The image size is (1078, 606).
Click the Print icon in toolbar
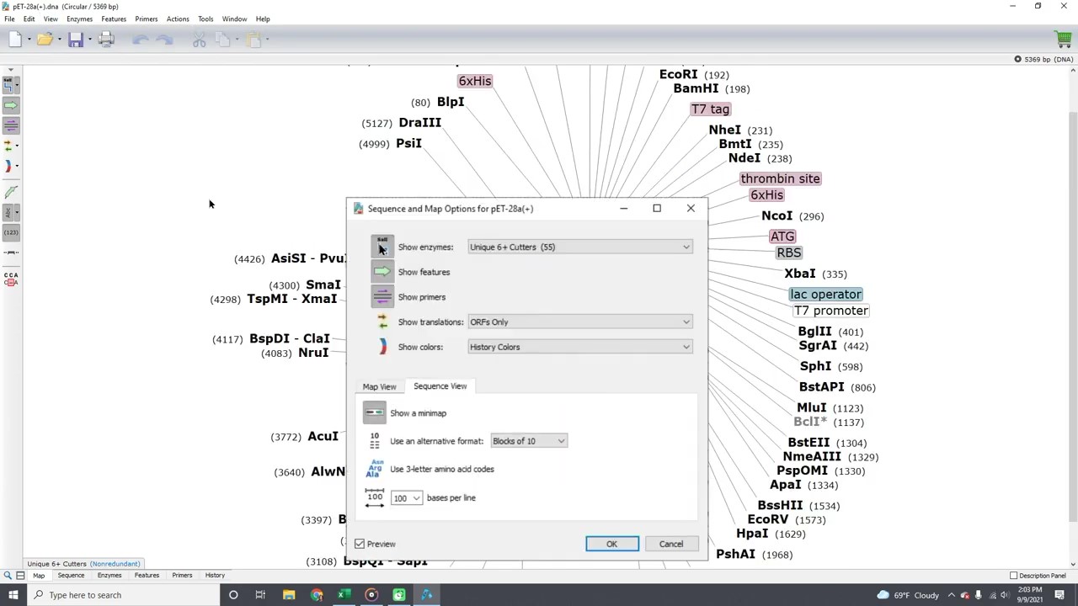click(x=106, y=40)
